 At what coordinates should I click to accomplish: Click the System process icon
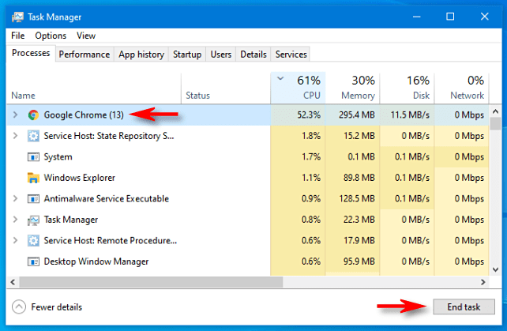tap(33, 156)
